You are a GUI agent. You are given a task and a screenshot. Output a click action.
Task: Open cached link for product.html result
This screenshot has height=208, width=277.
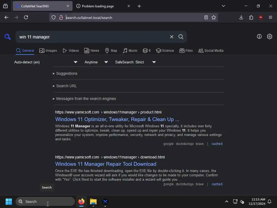pyautogui.click(x=217, y=144)
